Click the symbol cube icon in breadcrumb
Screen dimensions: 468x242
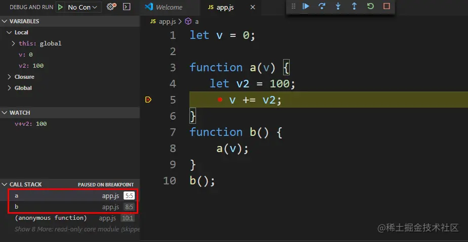(188, 21)
